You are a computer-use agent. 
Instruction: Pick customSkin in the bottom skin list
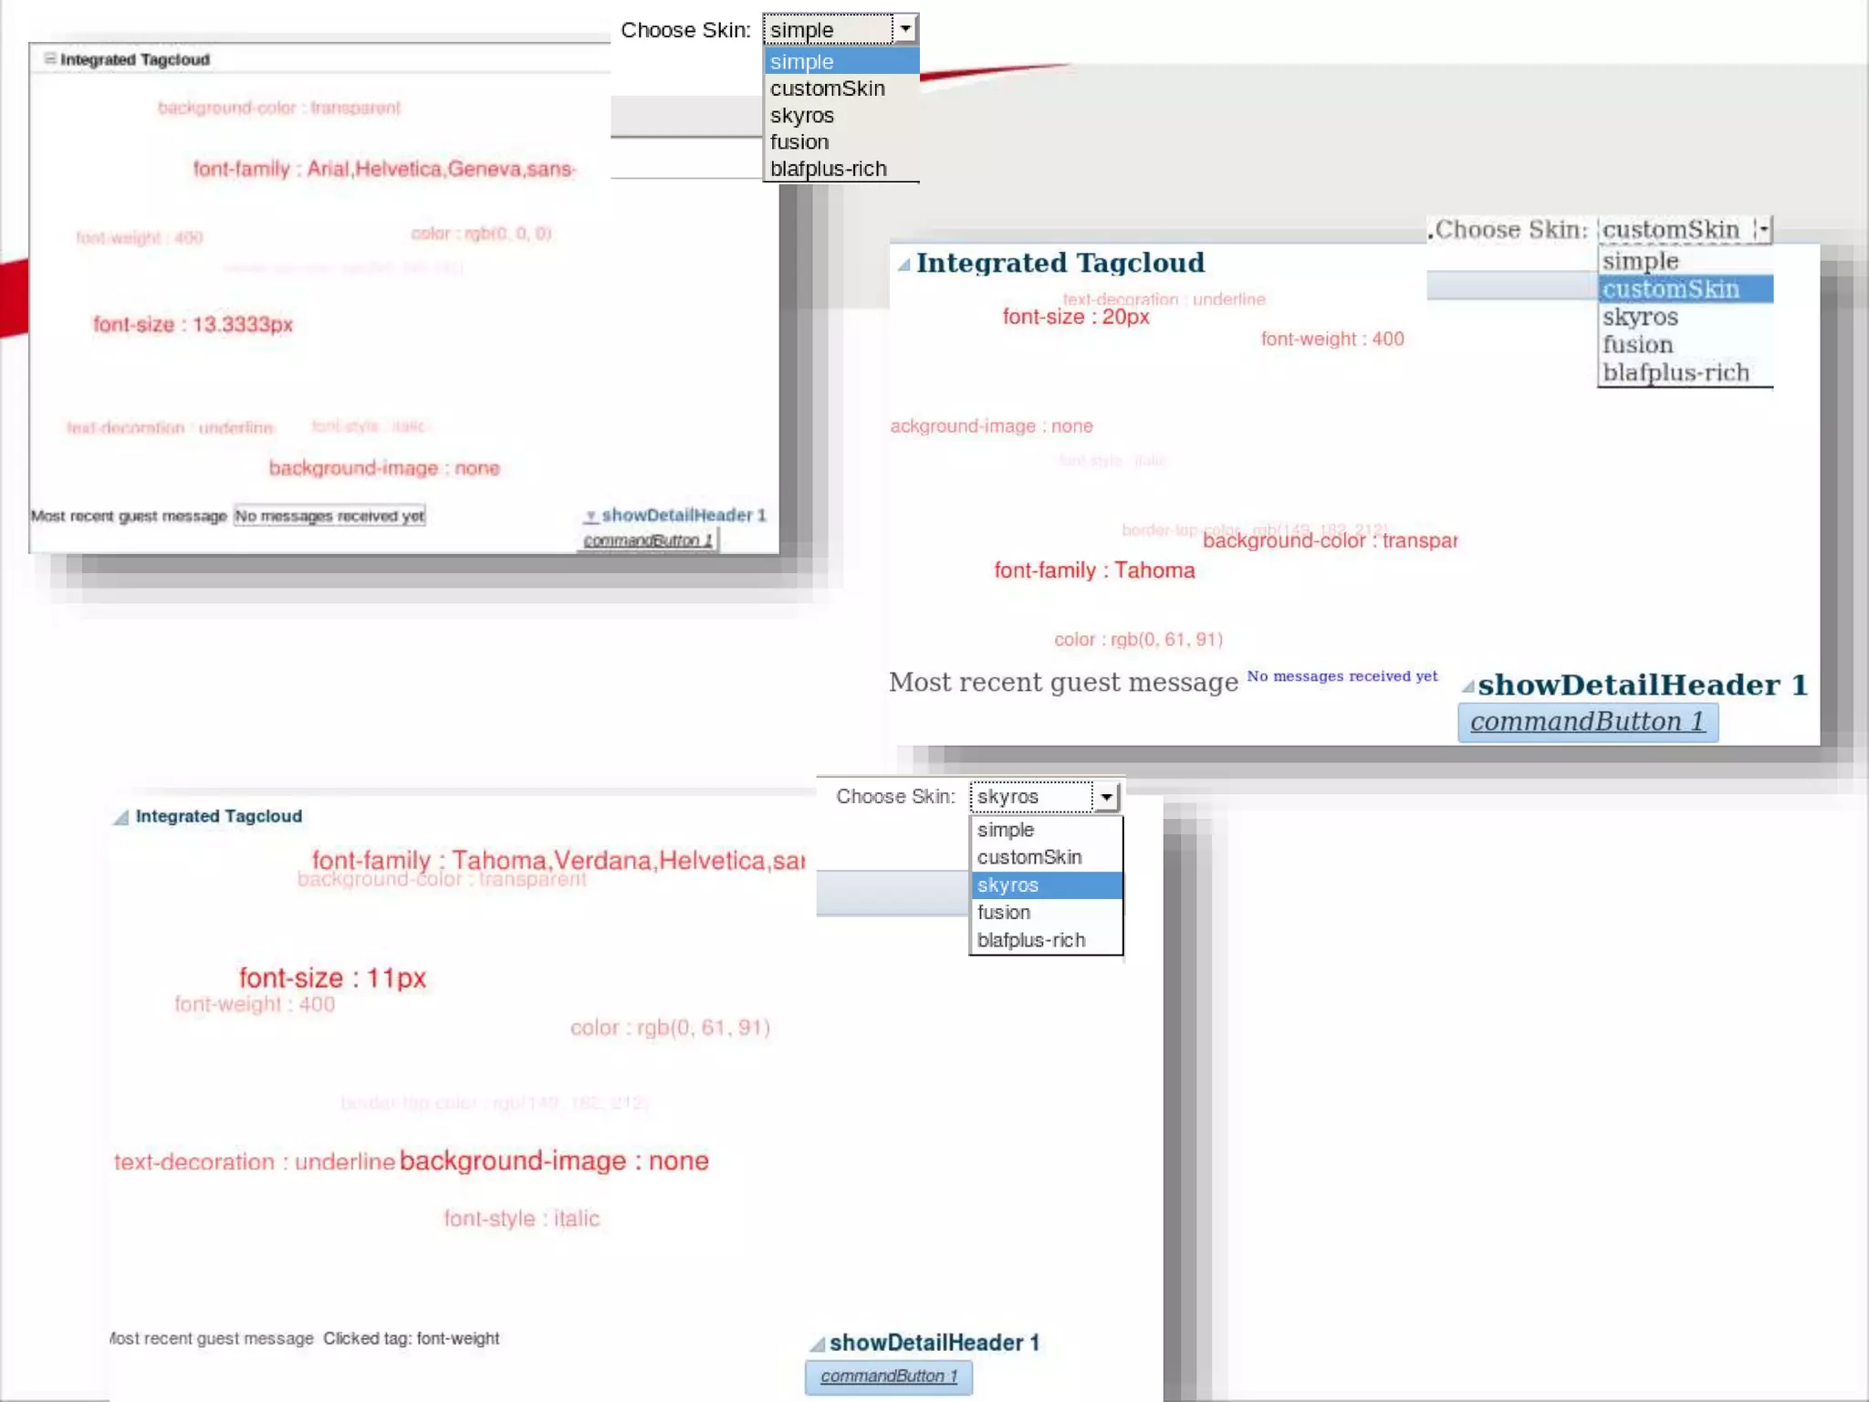(1028, 857)
